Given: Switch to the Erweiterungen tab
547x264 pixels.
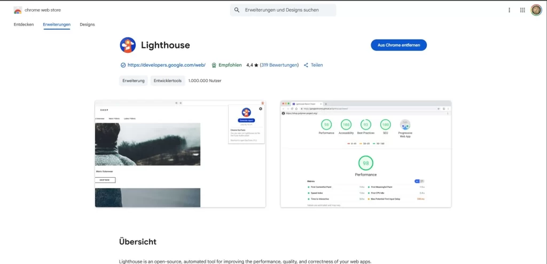Looking at the screenshot, I should tap(57, 25).
